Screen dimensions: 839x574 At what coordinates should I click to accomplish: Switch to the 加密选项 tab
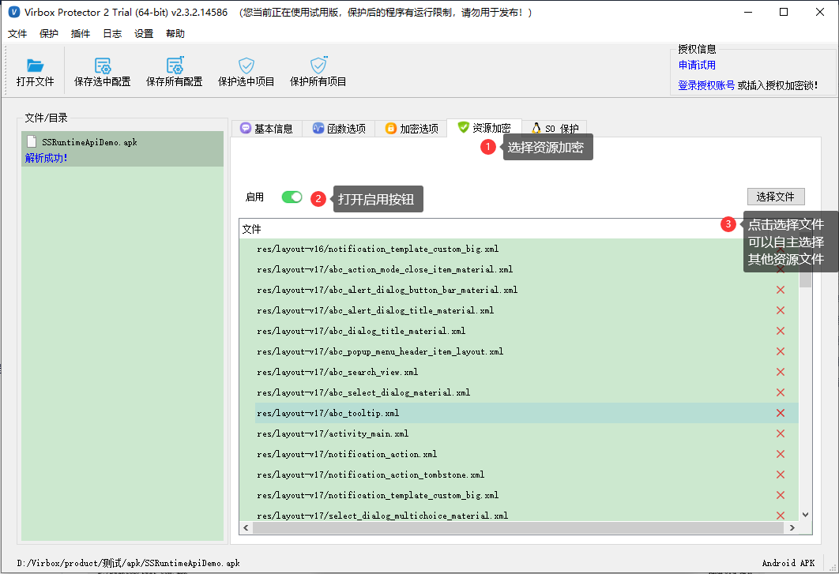pyautogui.click(x=411, y=129)
